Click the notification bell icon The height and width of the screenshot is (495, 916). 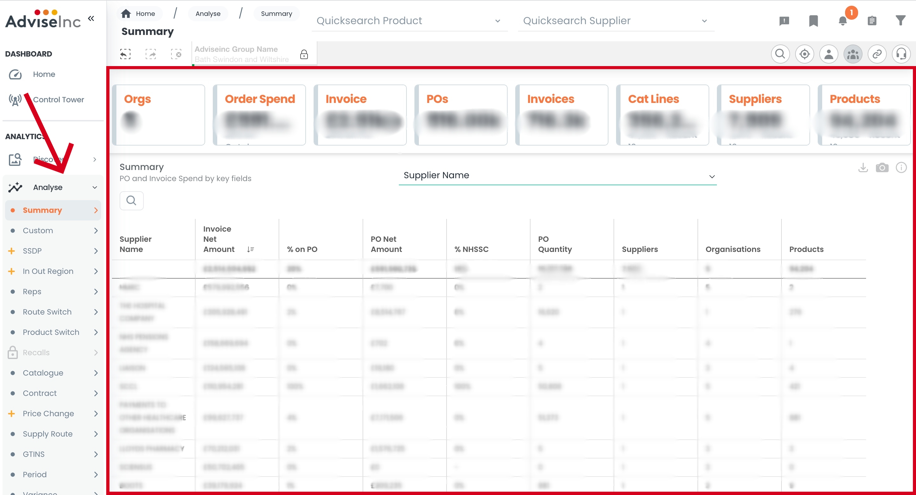(843, 21)
